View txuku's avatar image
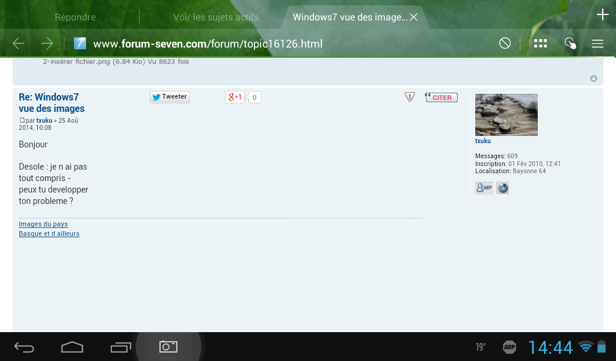Image resolution: width=616 pixels, height=361 pixels. pyautogui.click(x=506, y=114)
